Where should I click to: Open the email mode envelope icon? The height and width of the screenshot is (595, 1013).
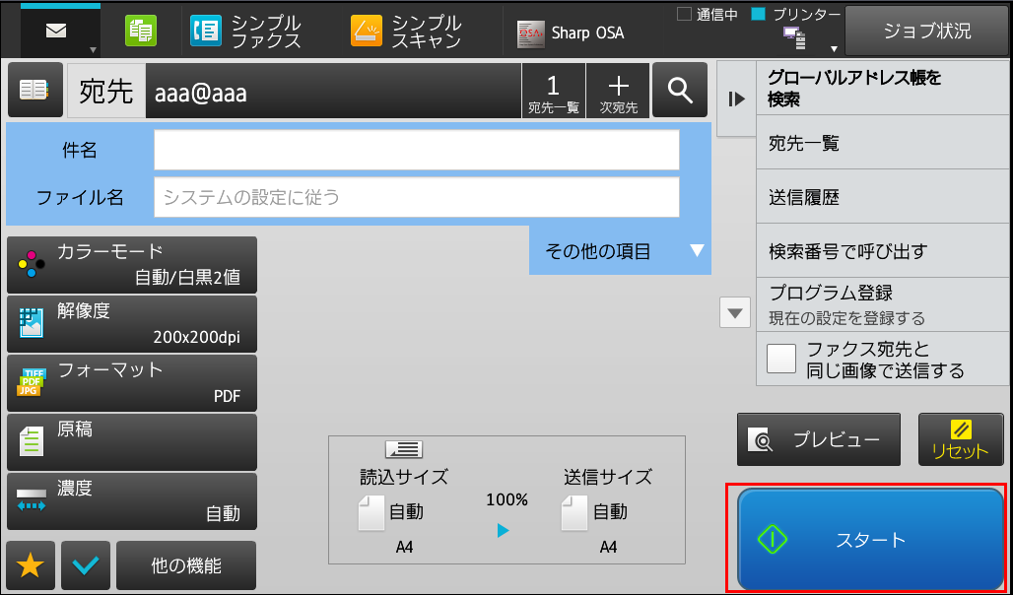tap(56, 31)
